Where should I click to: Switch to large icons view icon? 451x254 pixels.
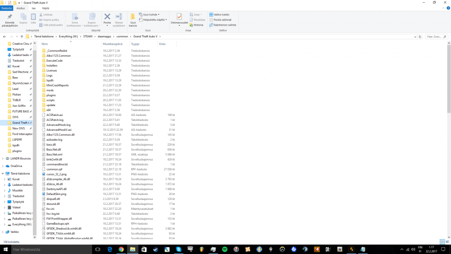pyautogui.click(x=447, y=242)
